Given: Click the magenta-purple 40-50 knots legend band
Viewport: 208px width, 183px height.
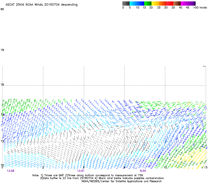Looking at the screenshot, I should pos(188,3).
